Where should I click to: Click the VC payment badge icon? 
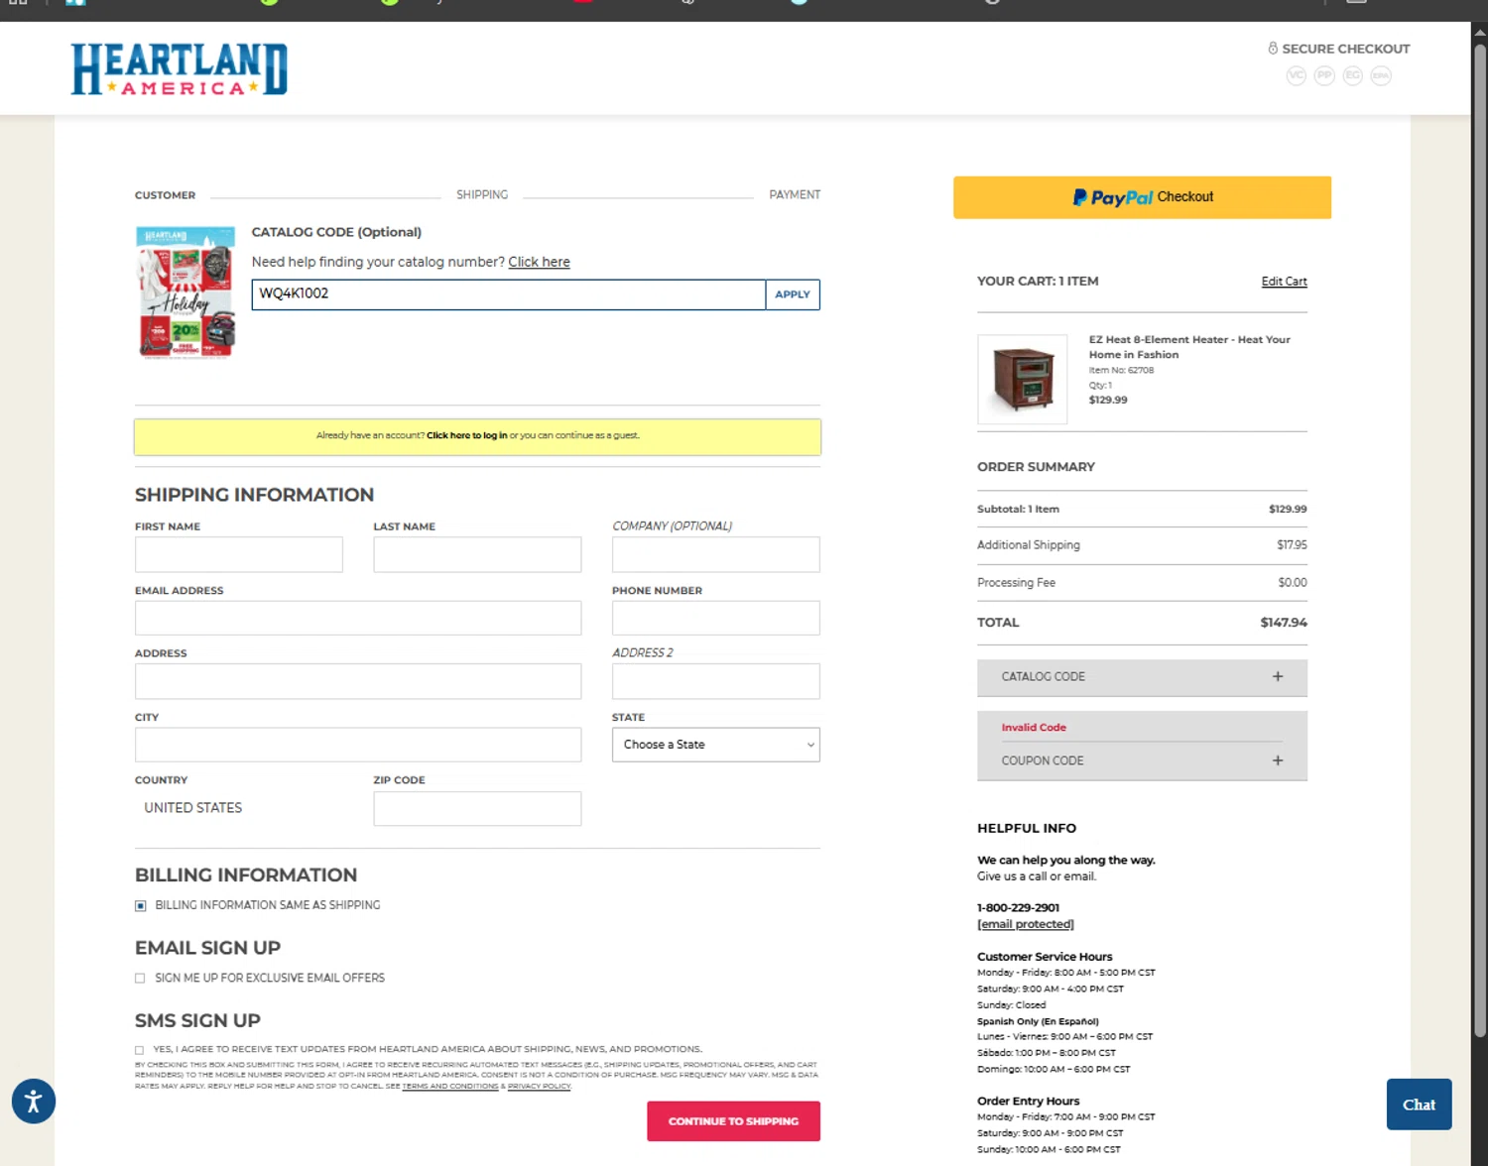pos(1296,75)
